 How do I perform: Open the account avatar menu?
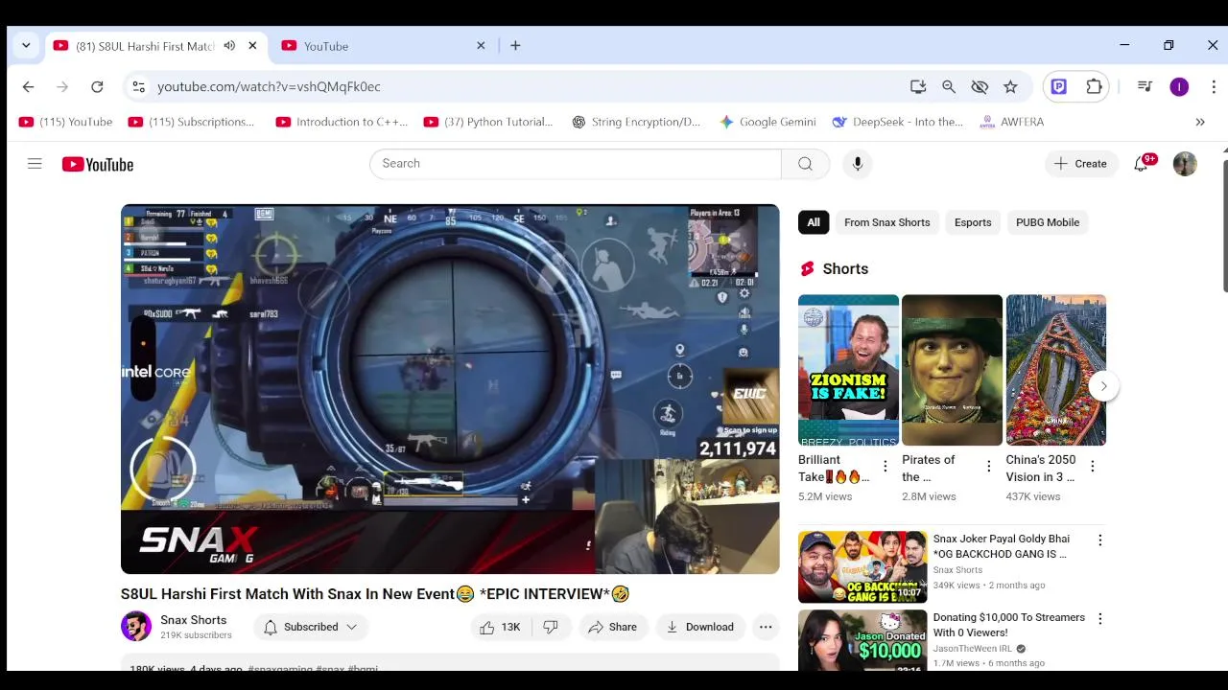coord(1185,164)
